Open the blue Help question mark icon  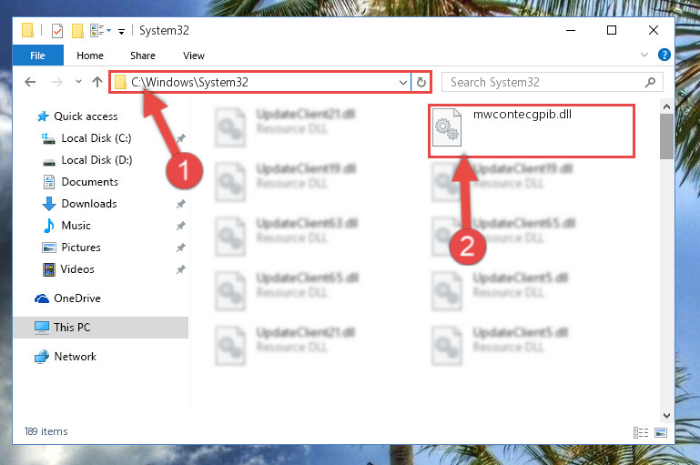[x=664, y=55]
